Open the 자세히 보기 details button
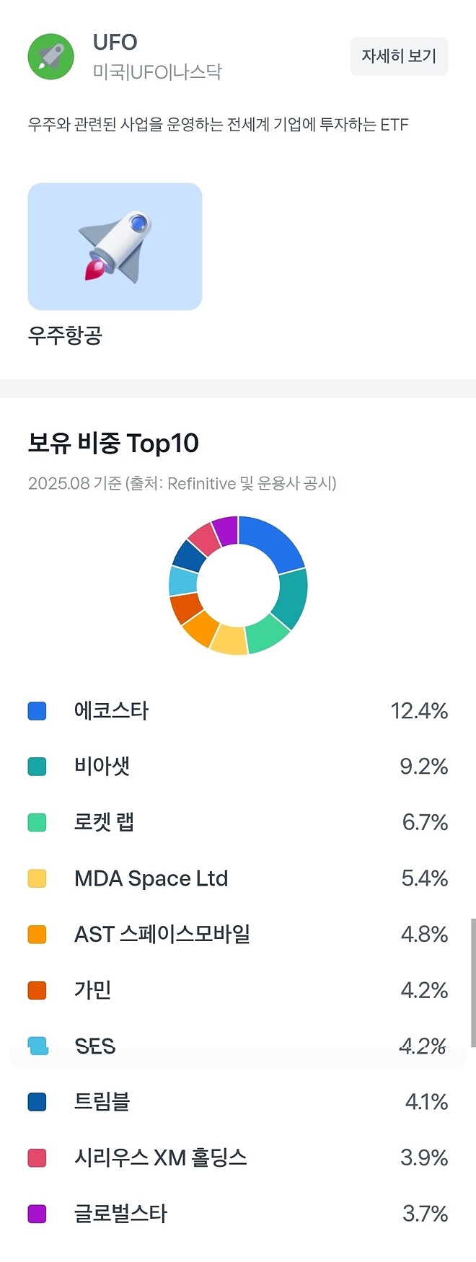Screen dimensions: 476x1262 pos(399,56)
